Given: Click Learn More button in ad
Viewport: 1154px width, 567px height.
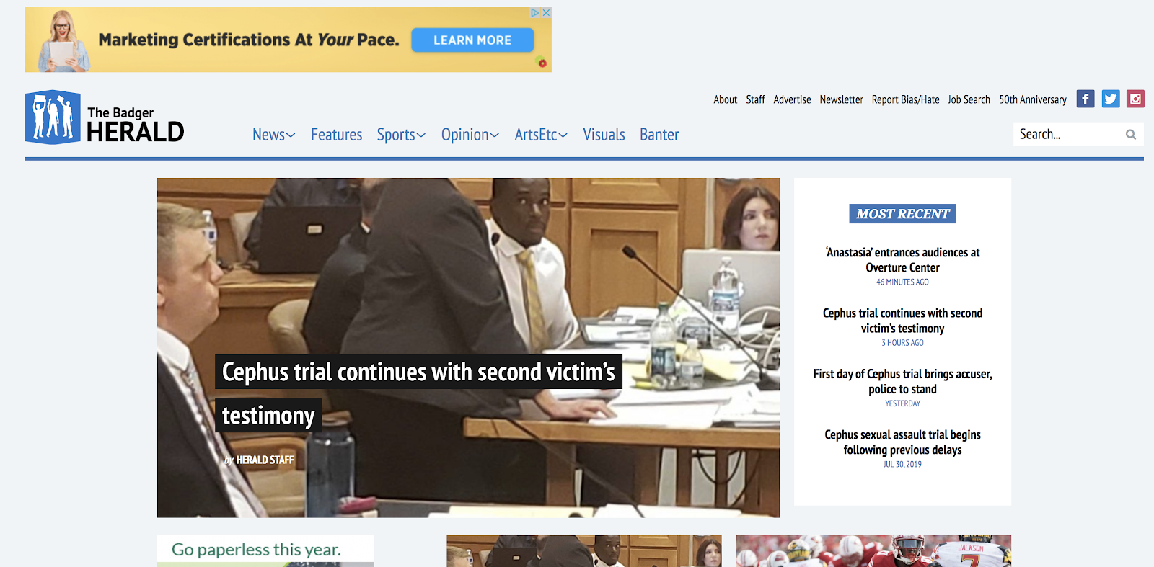Looking at the screenshot, I should coord(472,40).
